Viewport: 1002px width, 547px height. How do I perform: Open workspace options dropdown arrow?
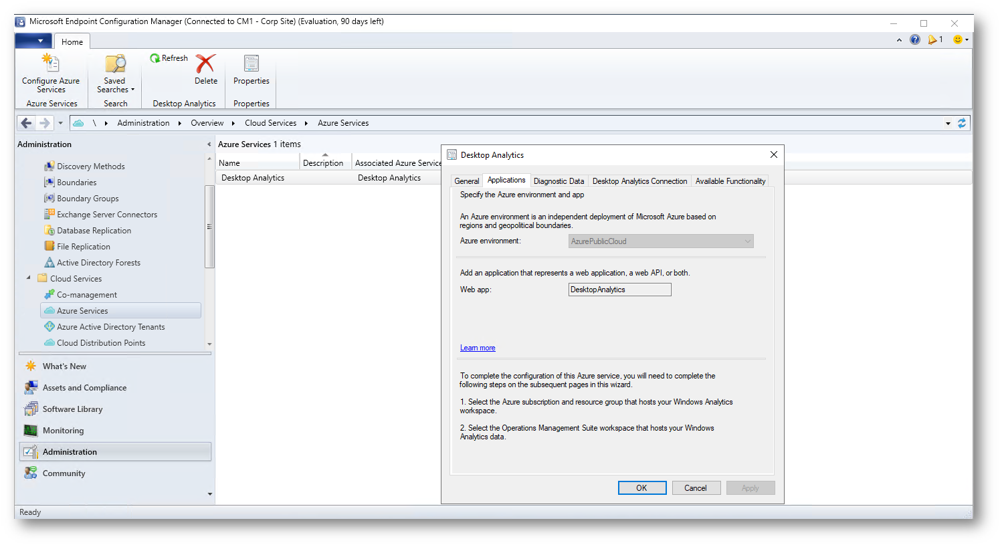(210, 494)
